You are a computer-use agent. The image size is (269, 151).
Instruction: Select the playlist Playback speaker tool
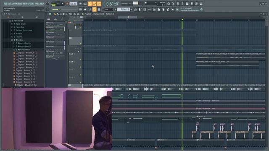(78, 14)
